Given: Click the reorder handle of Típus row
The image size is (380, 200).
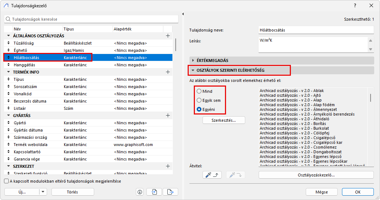Looking at the screenshot, I should (x=8, y=79).
